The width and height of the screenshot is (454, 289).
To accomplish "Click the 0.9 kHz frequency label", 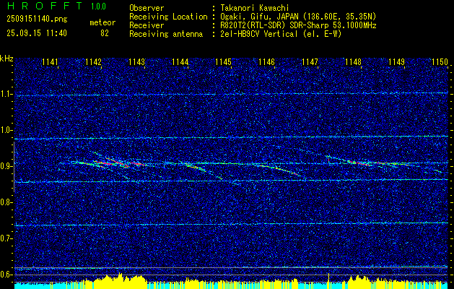I will coord(6,166).
